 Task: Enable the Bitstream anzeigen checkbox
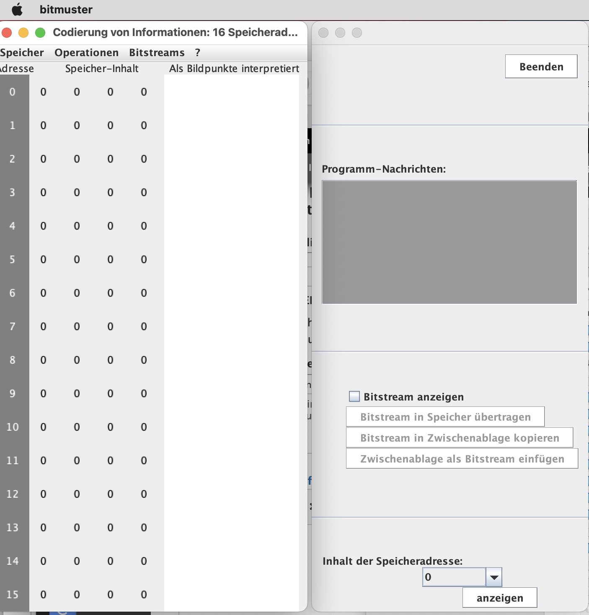pyautogui.click(x=354, y=396)
